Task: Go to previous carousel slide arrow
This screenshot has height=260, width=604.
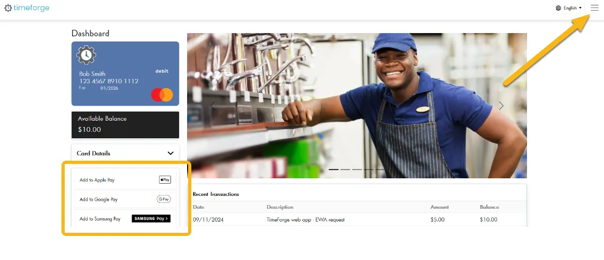Action: coord(213,105)
